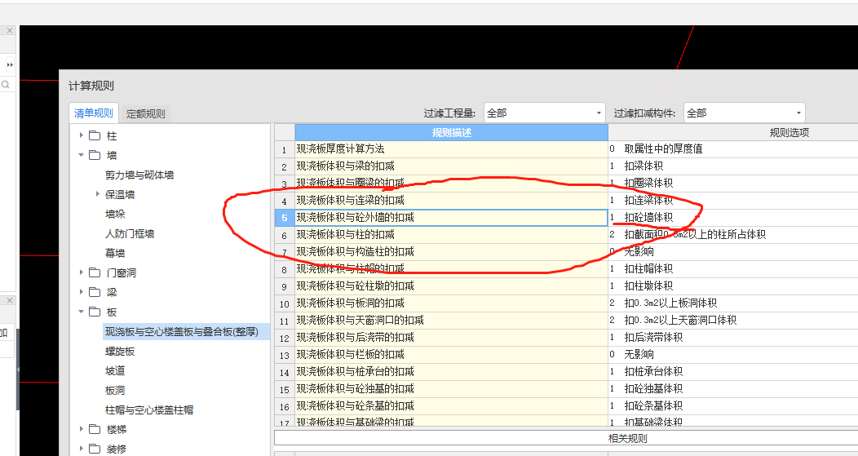Click row number 10 header
The width and height of the screenshot is (858, 456).
point(285,303)
